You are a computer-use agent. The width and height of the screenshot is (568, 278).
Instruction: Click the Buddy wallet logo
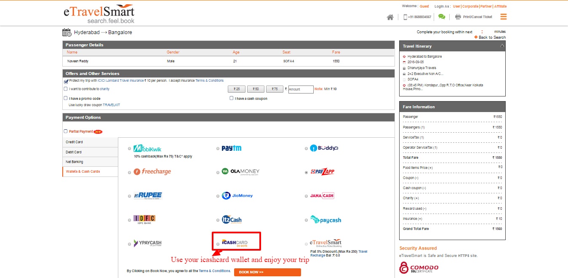[x=324, y=148]
